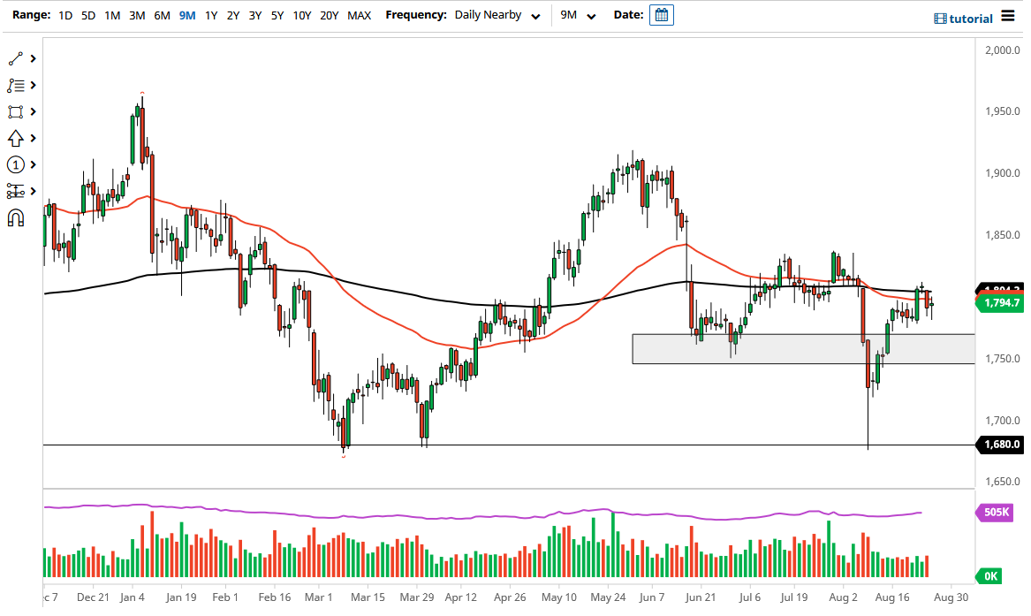Select the numbered circle annotation tool
1031x616 pixels.
pyautogui.click(x=15, y=164)
